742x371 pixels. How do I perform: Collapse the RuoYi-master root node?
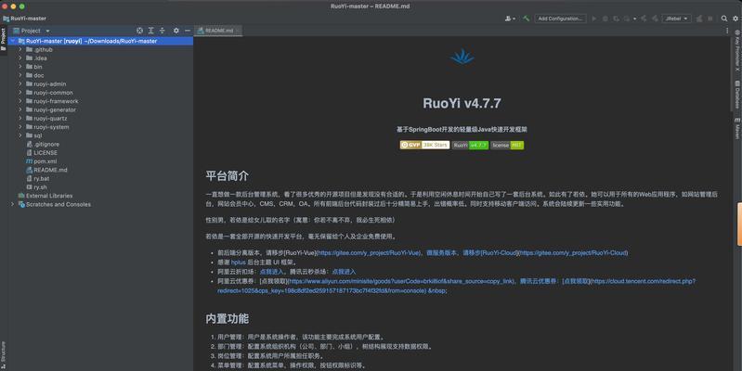13,41
